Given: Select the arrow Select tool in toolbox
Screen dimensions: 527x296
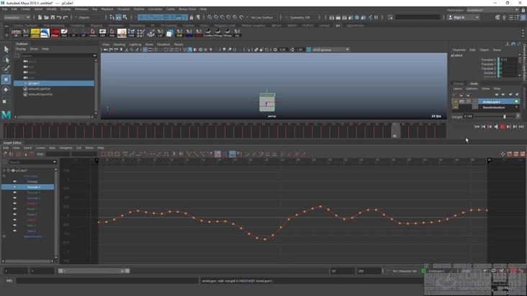Looking at the screenshot, I should click(6, 49).
